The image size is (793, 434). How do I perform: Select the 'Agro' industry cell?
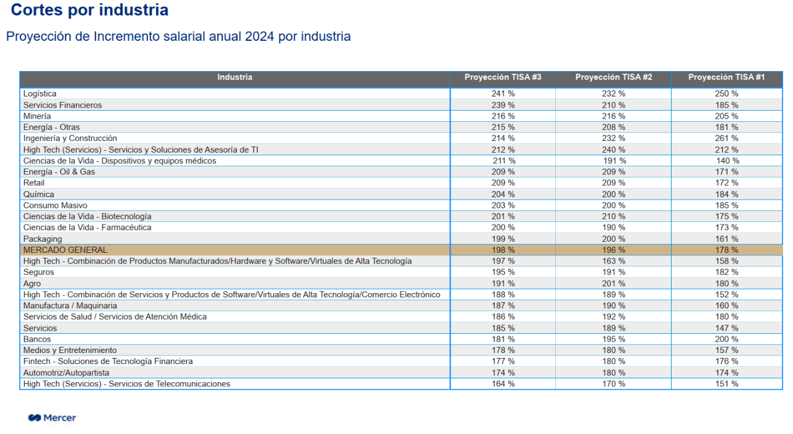[x=32, y=284]
